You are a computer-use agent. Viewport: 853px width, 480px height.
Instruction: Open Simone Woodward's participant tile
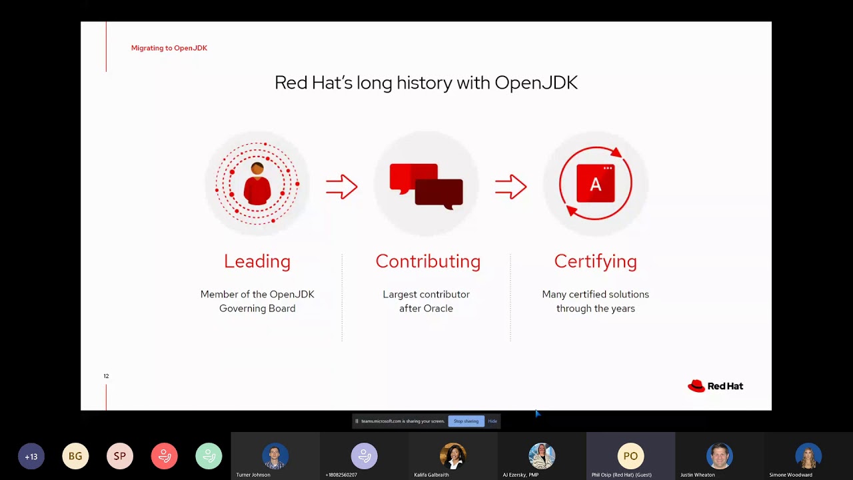[x=808, y=456]
